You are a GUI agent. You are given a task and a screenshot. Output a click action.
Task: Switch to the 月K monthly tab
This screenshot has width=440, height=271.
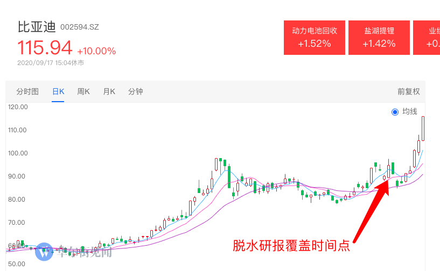109,91
